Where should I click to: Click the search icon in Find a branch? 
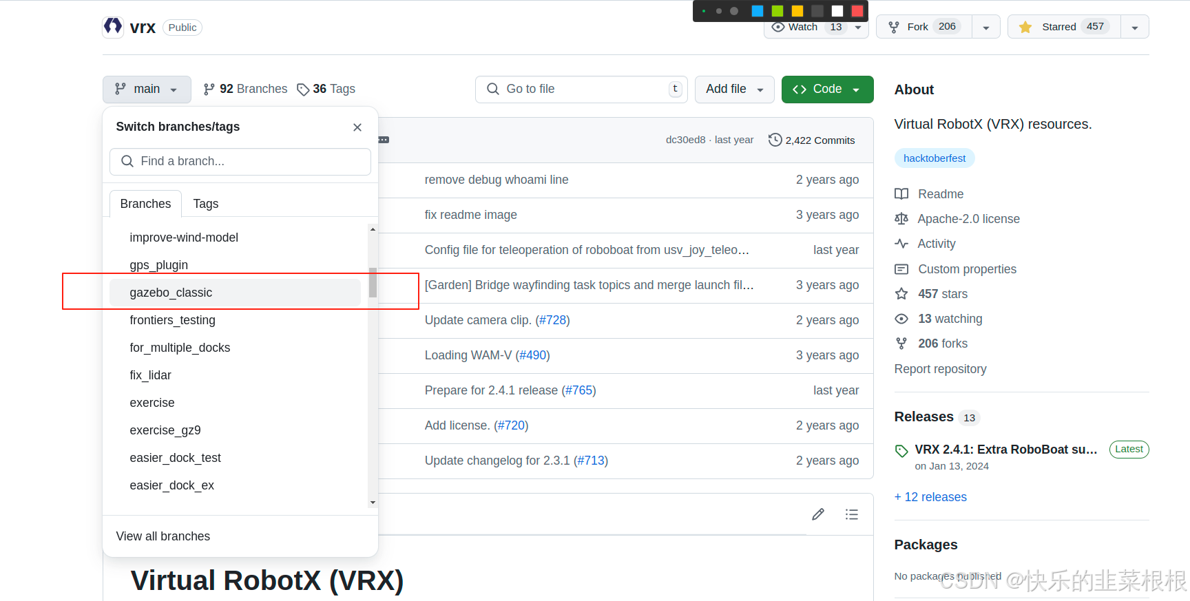127,161
